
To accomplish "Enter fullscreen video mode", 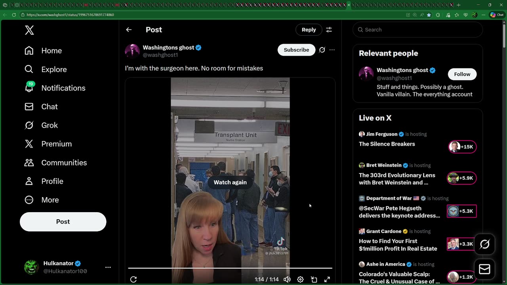I will tap(327, 279).
